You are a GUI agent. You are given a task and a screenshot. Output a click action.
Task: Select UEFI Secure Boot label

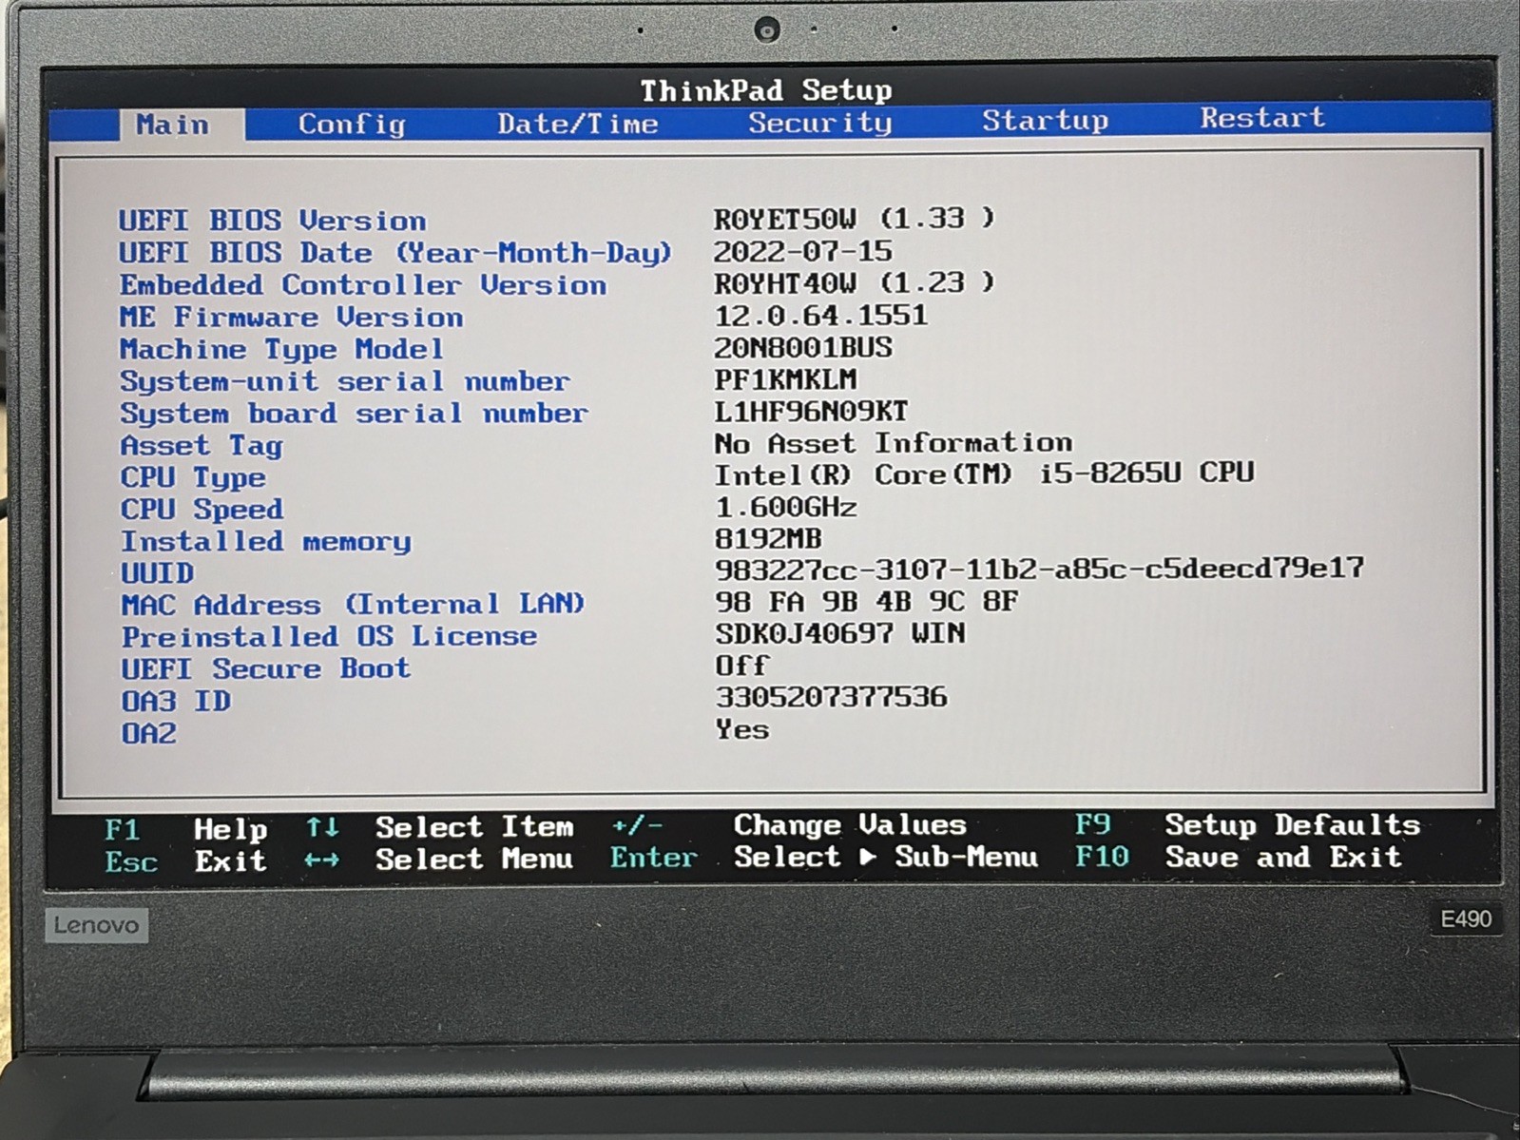point(266,669)
